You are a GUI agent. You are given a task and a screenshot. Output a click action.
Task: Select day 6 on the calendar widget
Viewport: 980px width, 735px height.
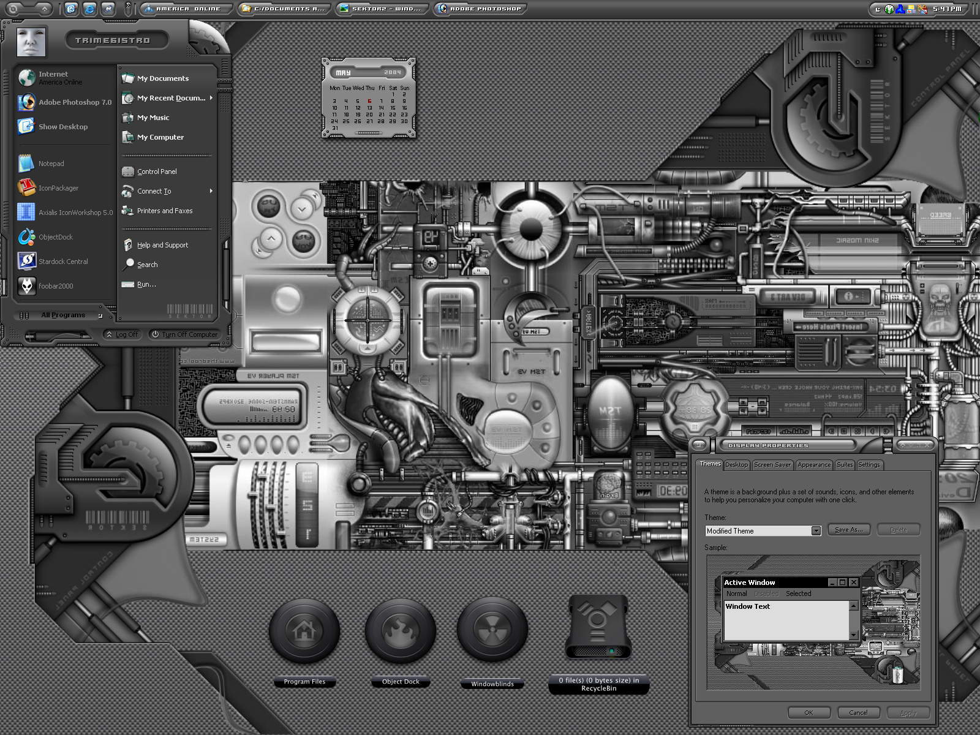pyautogui.click(x=369, y=101)
